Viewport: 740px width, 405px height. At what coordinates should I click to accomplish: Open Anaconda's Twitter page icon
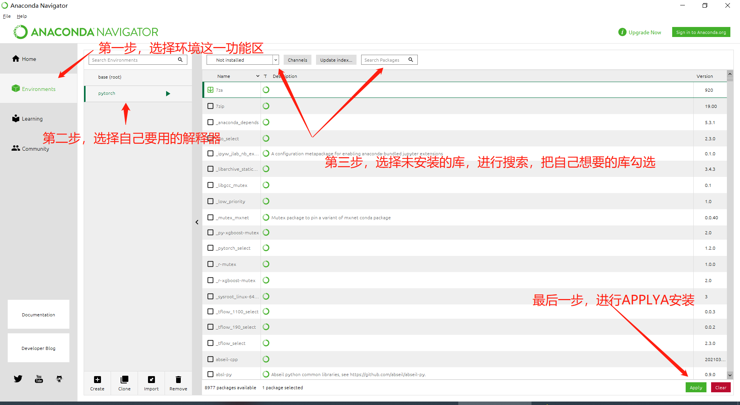[x=18, y=379]
